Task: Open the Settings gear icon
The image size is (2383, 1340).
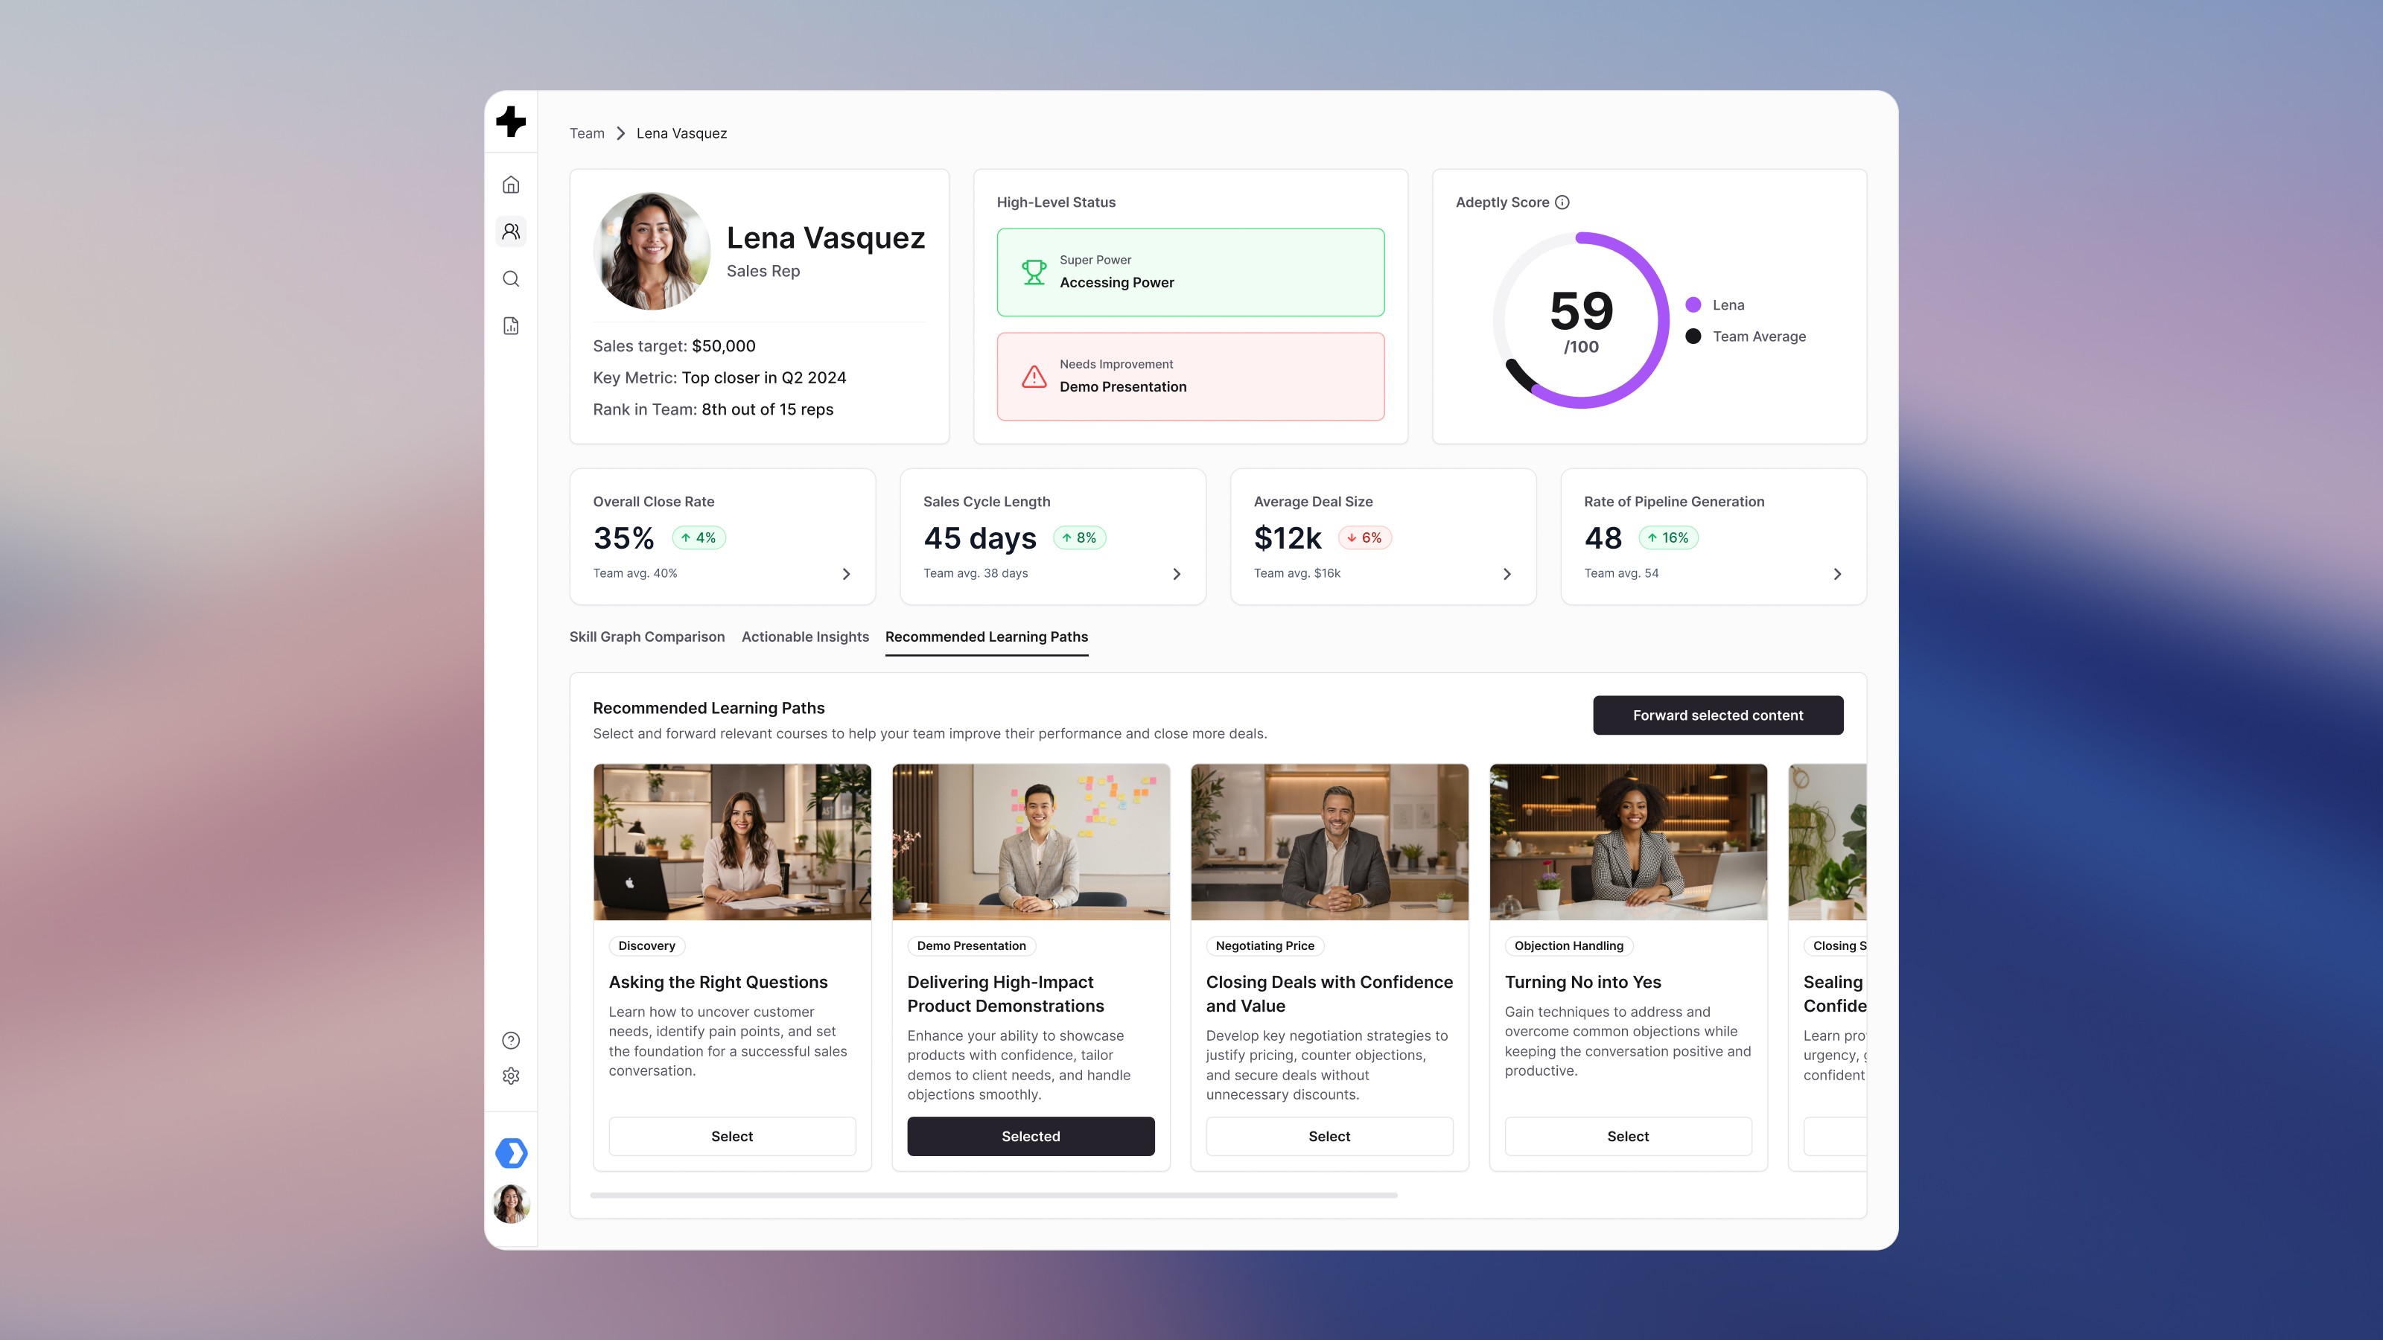Action: click(x=511, y=1076)
